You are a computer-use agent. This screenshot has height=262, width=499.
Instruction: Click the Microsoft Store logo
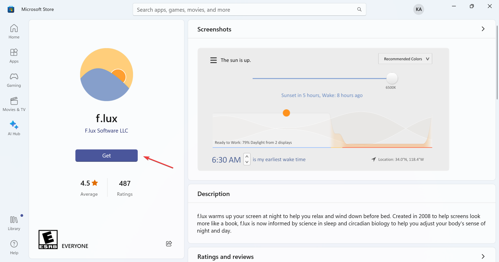tap(11, 9)
